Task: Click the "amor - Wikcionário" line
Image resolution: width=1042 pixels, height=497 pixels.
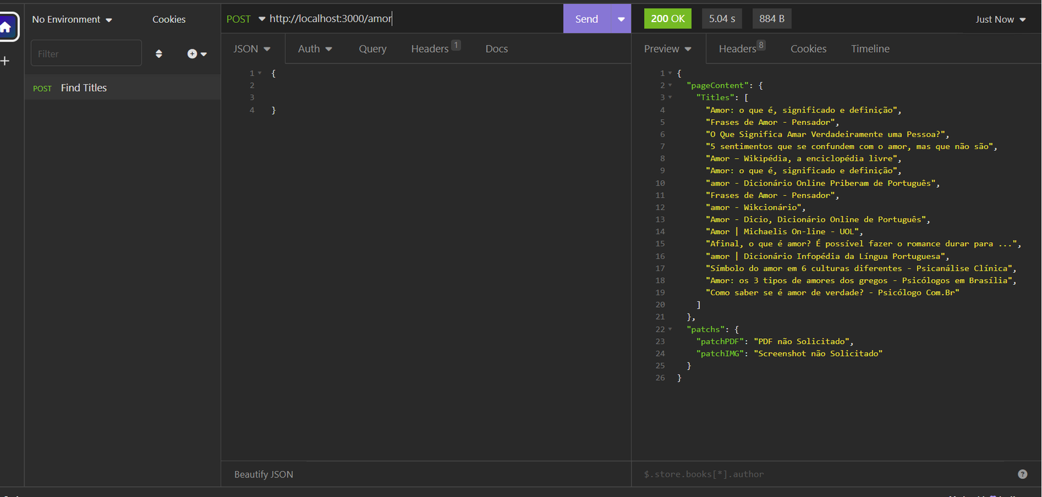Action: [x=755, y=208]
